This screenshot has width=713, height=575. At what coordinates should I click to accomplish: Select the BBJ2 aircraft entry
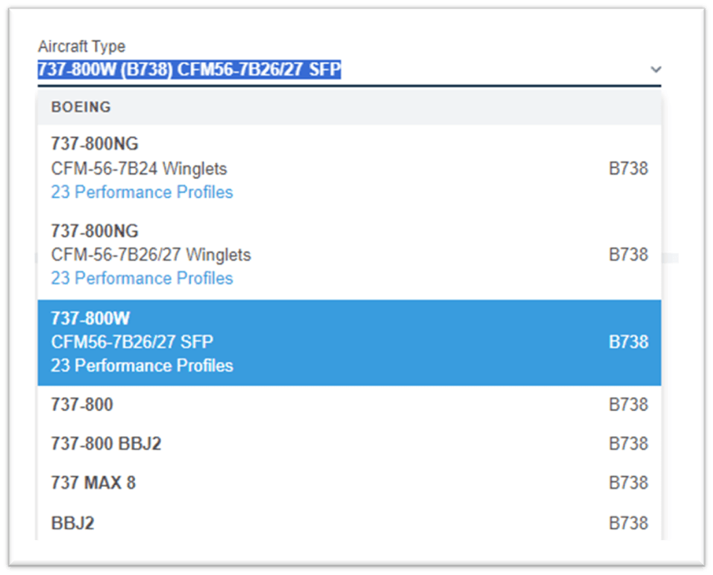click(x=349, y=523)
